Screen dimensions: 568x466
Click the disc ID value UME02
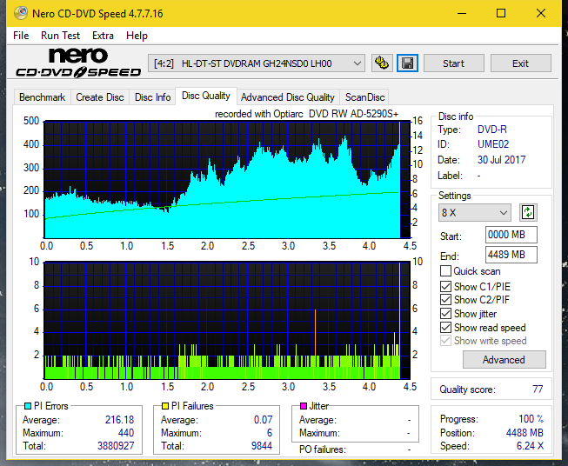pyautogui.click(x=493, y=144)
